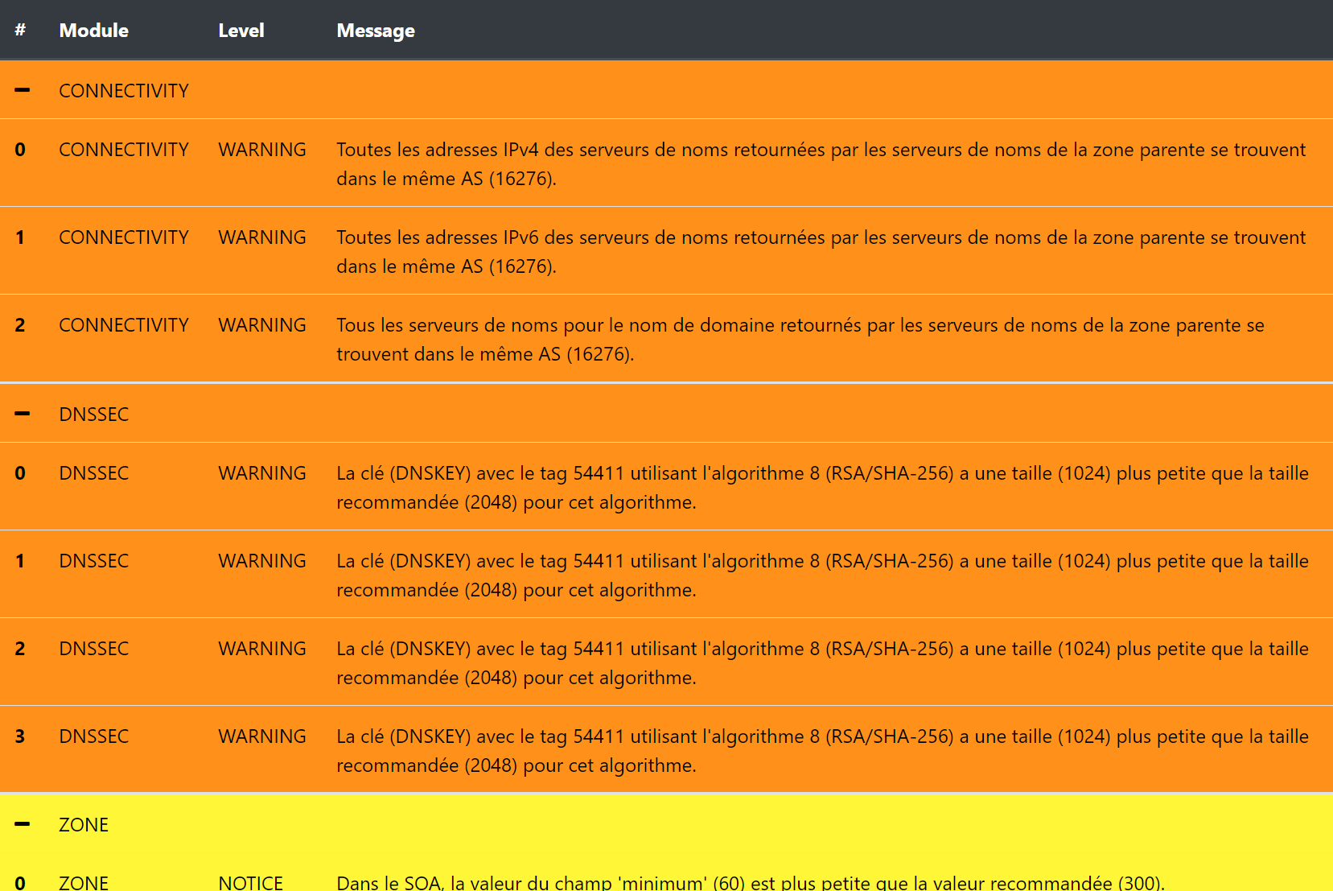Click DNSSEC module cell in row 1

(94, 561)
